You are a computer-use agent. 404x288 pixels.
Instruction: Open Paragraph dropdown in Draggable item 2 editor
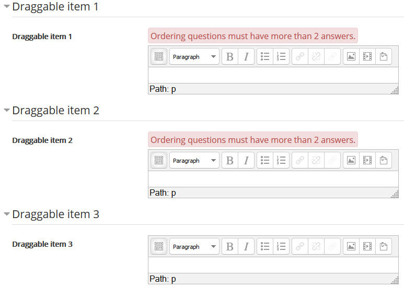[x=194, y=160]
